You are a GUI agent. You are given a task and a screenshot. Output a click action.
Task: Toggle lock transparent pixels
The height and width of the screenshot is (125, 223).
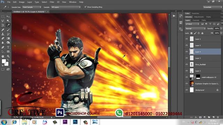click(191, 33)
